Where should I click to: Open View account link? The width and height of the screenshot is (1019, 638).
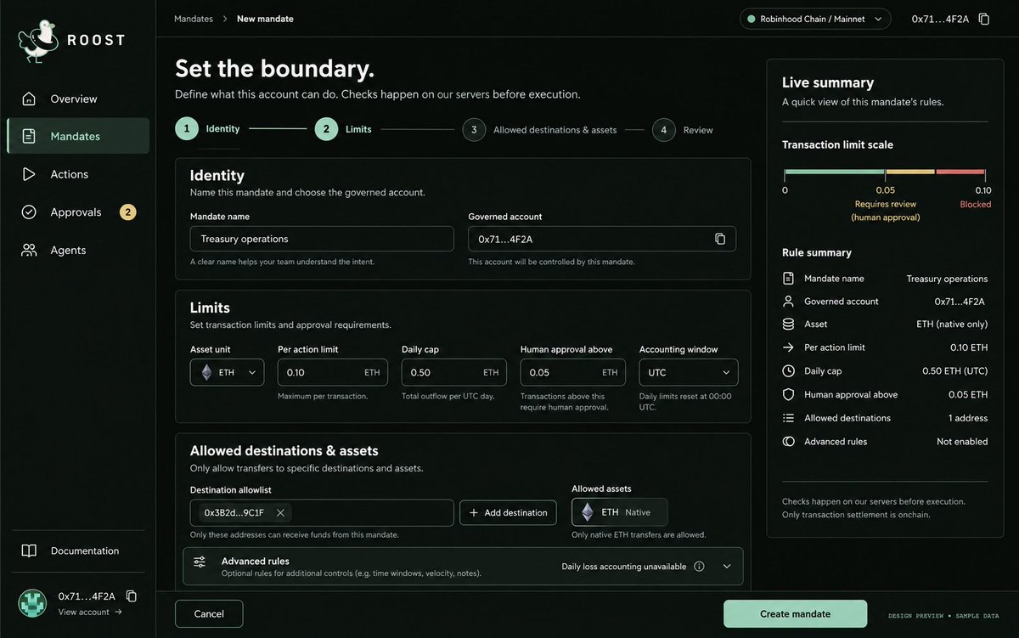(x=89, y=612)
